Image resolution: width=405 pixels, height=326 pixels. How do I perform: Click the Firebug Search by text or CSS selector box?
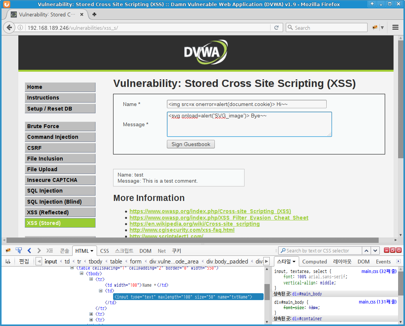[x=320, y=251]
